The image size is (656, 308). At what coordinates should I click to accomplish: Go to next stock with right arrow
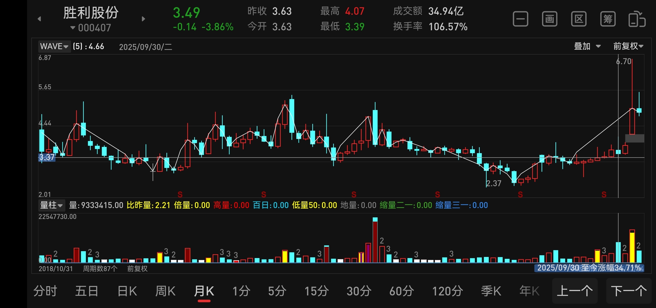click(143, 19)
